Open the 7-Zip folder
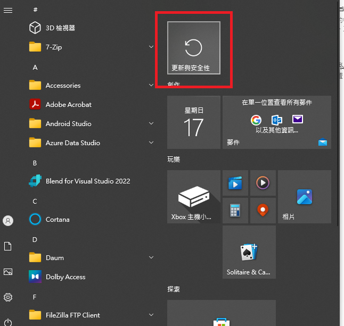 [91, 47]
